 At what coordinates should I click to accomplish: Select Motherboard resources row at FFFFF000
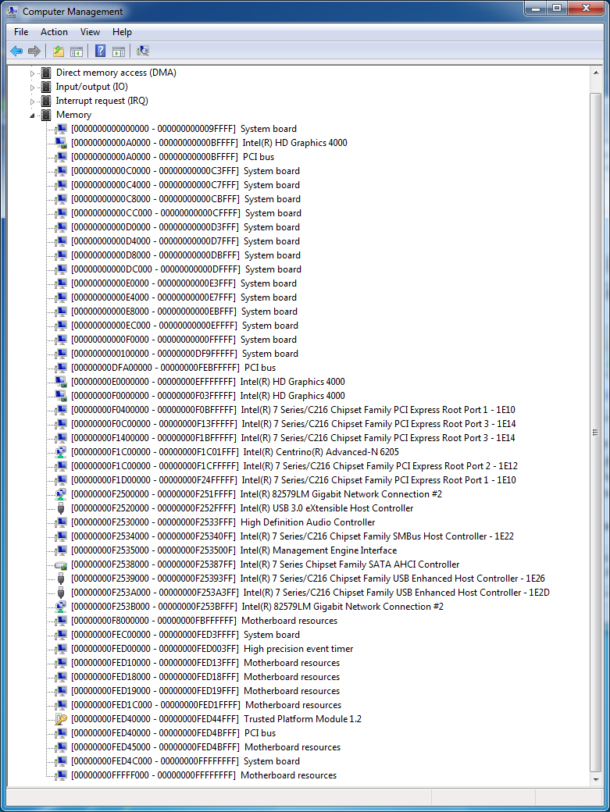[204, 775]
